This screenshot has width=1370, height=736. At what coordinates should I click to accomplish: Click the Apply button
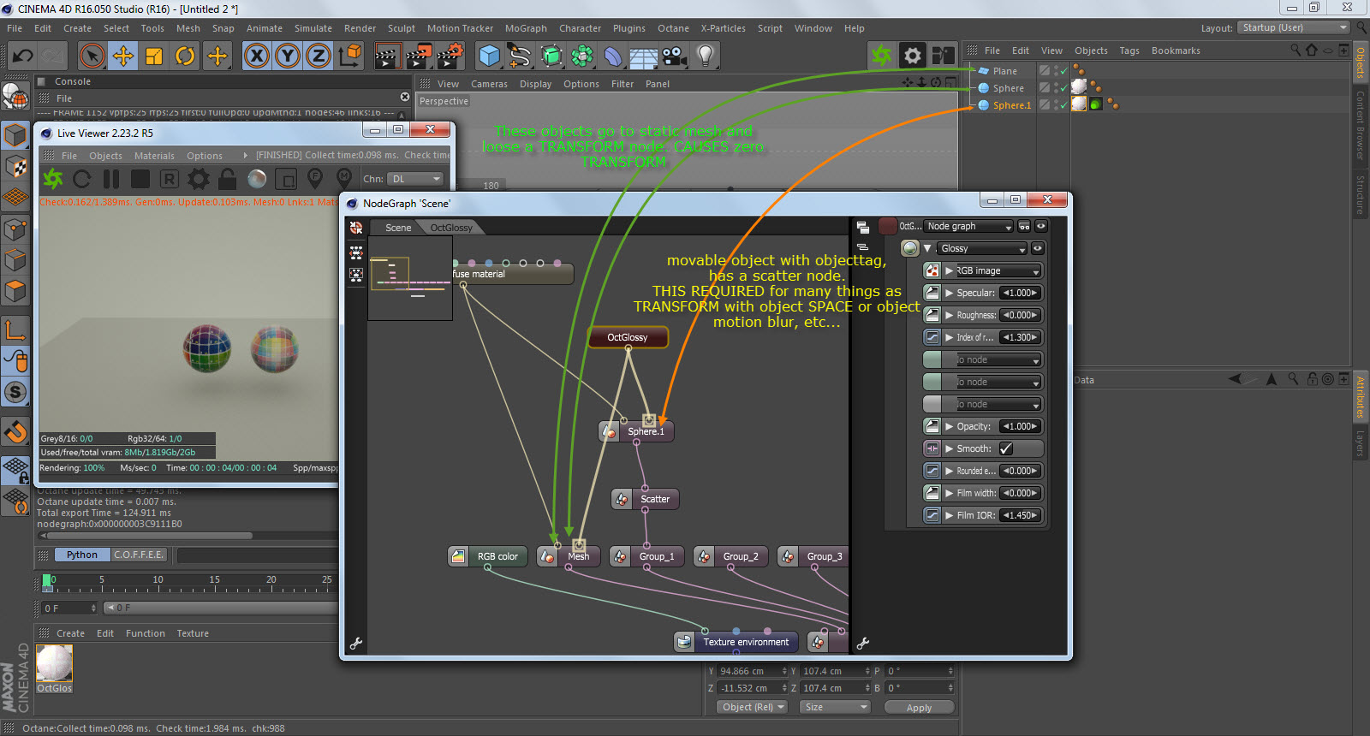coord(919,708)
